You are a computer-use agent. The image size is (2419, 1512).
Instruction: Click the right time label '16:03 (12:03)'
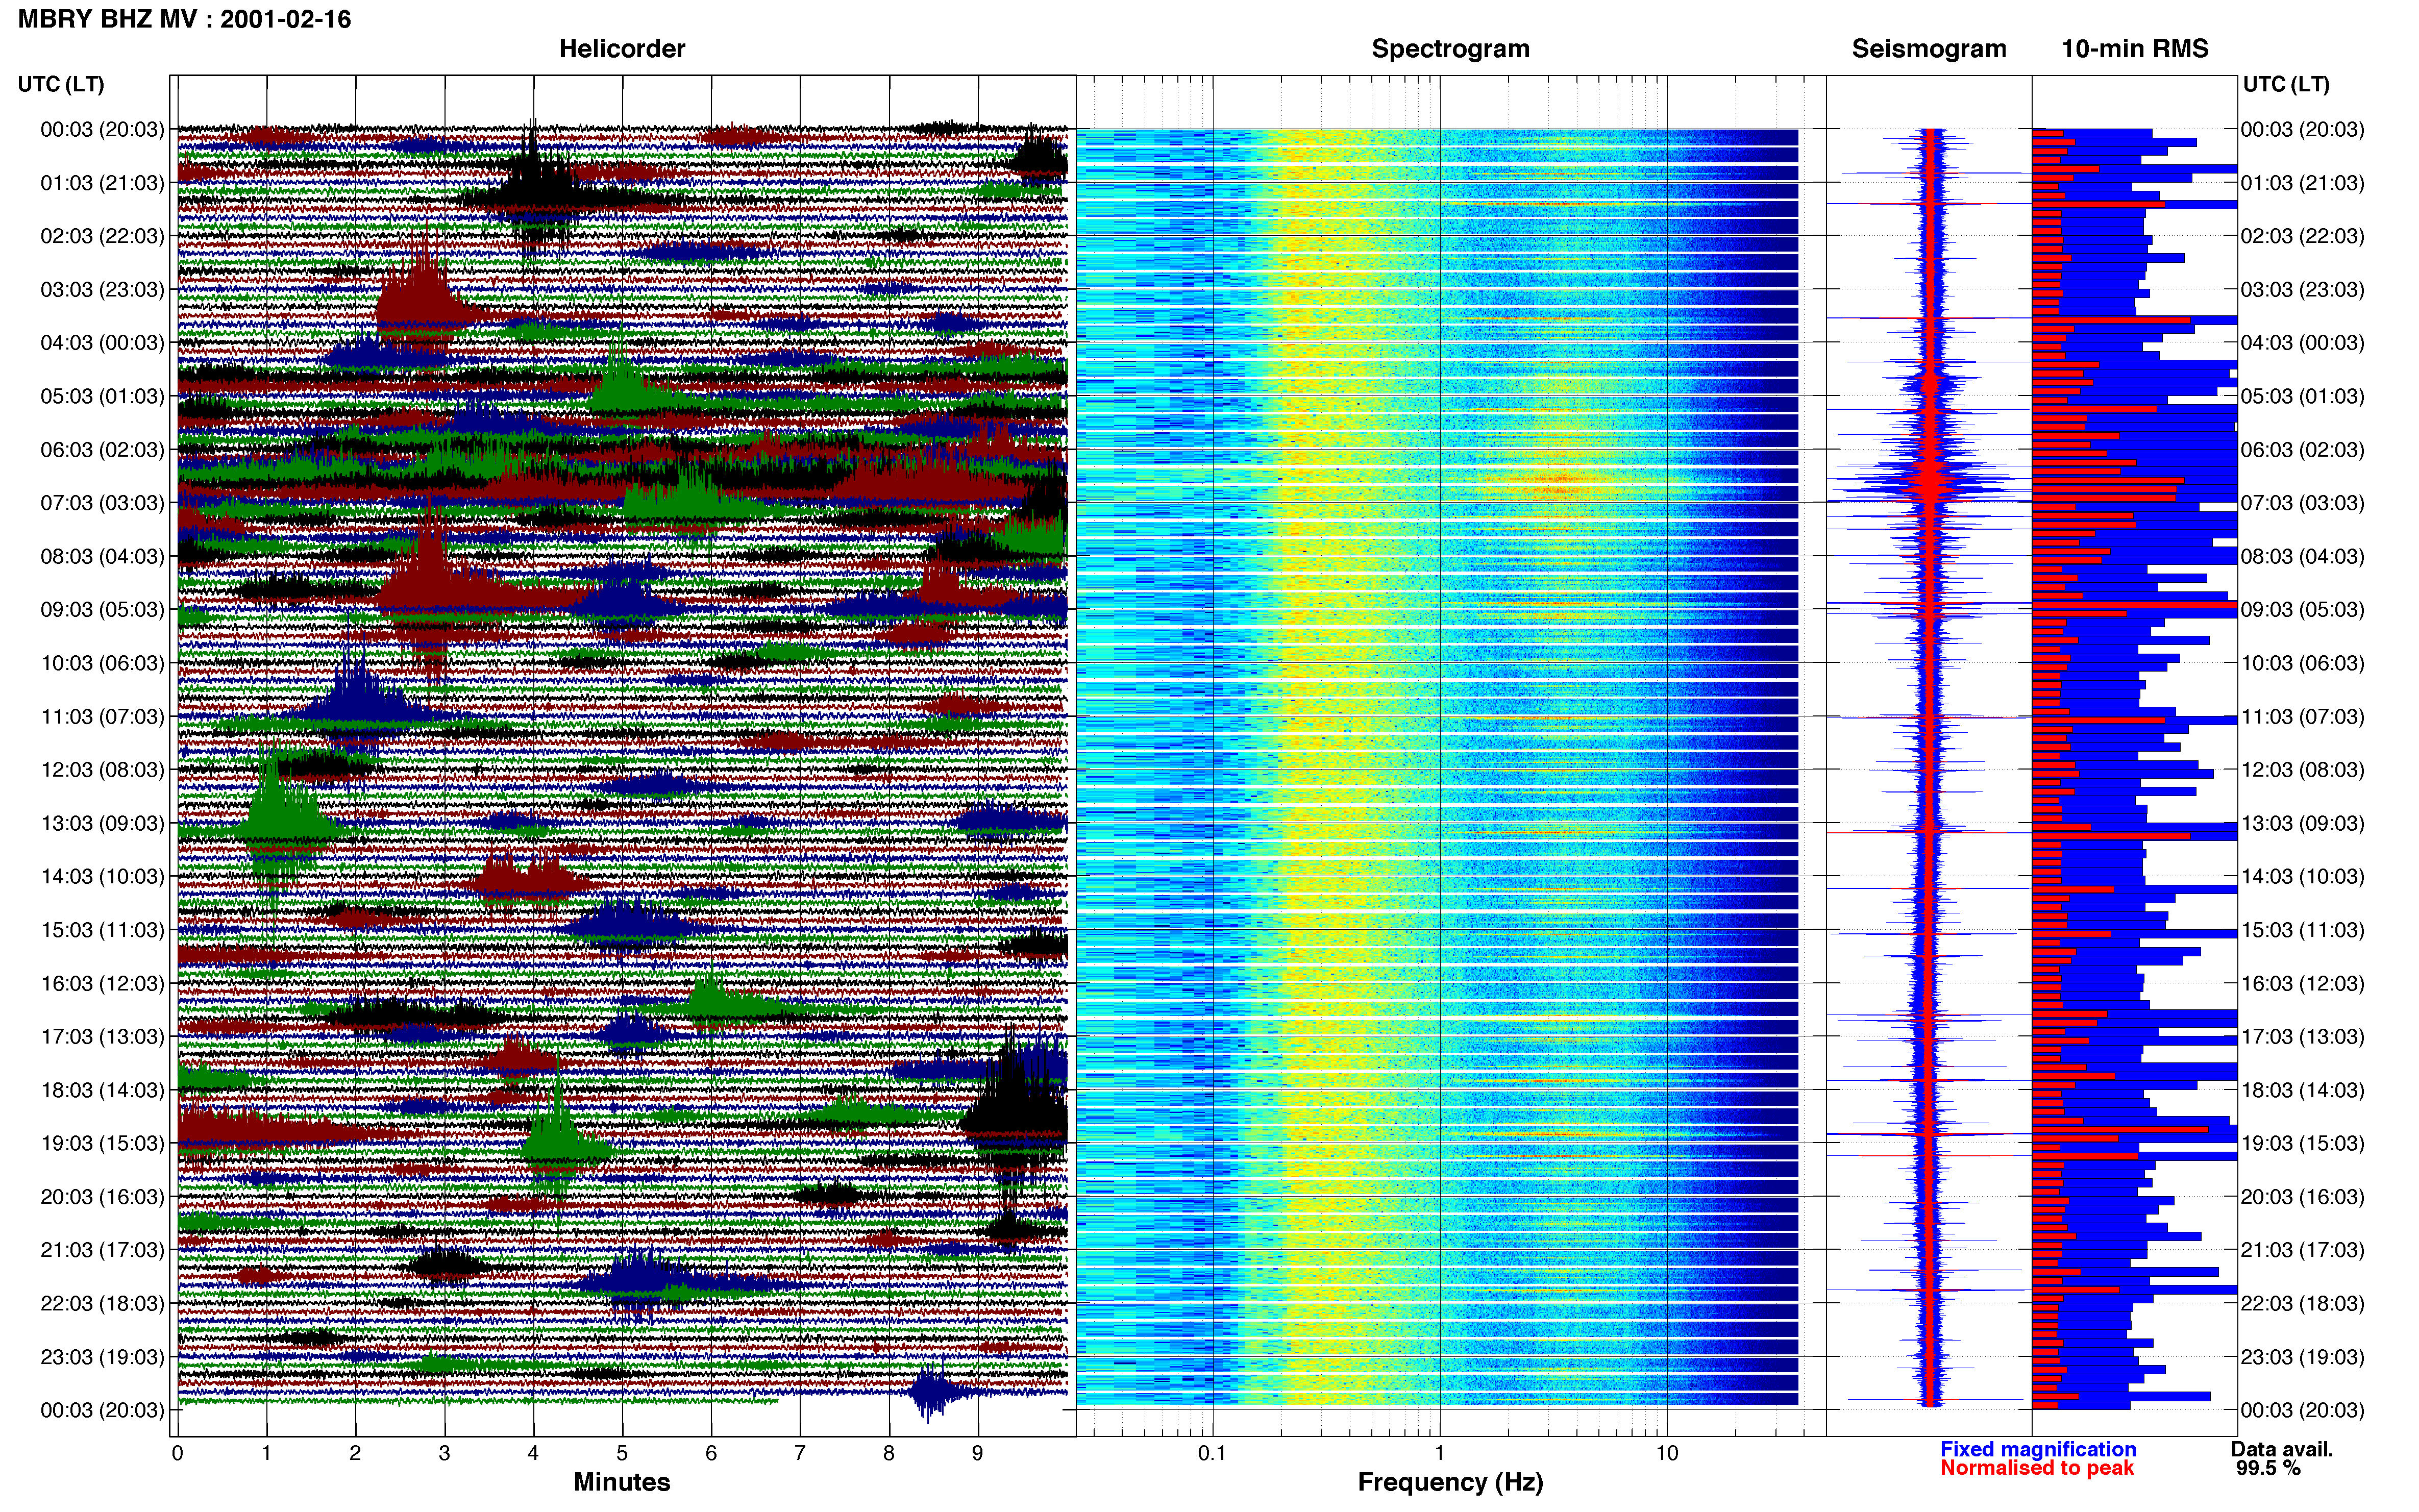tap(2303, 983)
